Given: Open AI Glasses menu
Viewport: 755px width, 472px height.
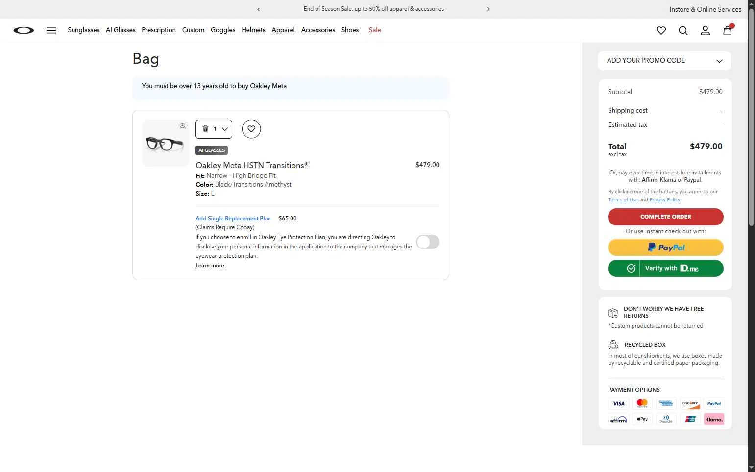Looking at the screenshot, I should 121,30.
